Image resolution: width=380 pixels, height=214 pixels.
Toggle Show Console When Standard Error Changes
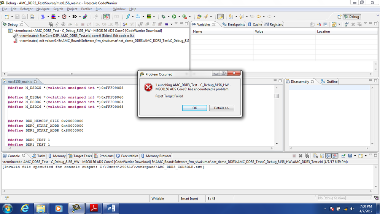coord(335,156)
